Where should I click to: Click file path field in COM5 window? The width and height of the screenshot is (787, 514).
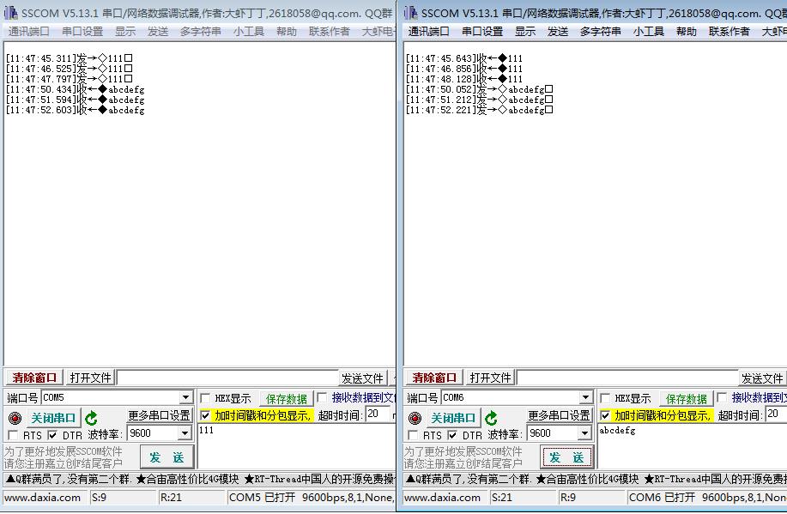click(228, 378)
